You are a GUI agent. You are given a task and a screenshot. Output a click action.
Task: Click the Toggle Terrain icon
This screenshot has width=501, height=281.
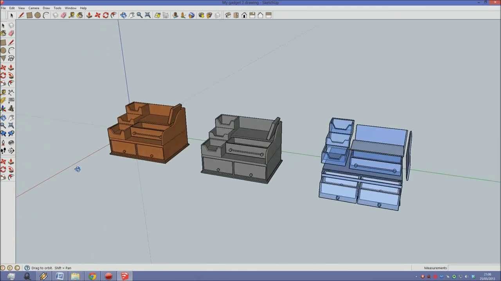[166, 15]
